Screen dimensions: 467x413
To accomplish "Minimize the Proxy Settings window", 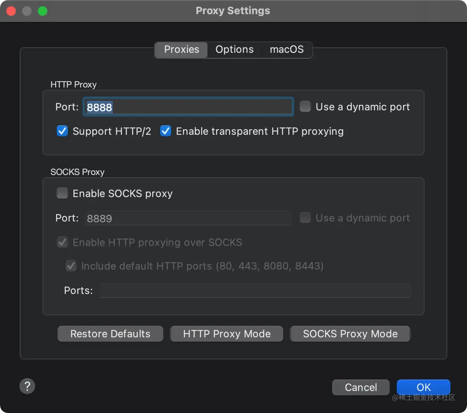I will pos(27,11).
